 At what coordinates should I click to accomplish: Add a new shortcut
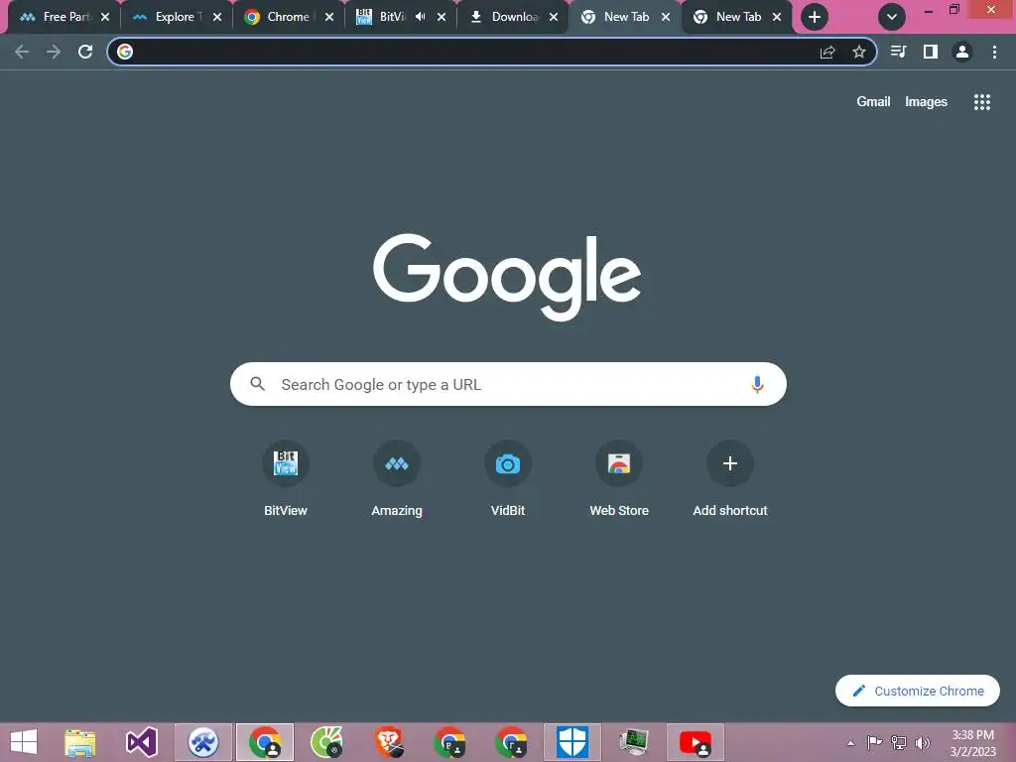[x=730, y=479]
